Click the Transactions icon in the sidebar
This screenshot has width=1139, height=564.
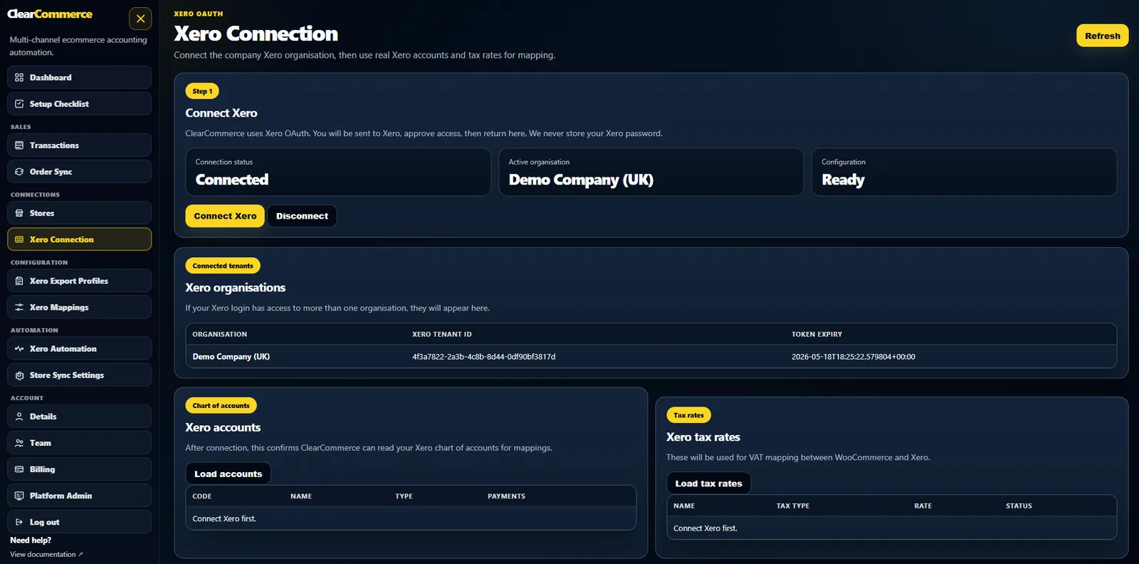(19, 145)
